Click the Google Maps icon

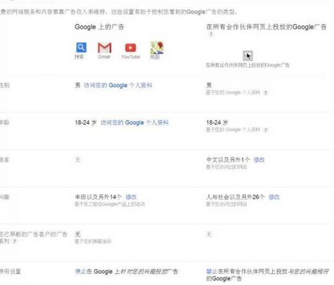[x=156, y=48]
